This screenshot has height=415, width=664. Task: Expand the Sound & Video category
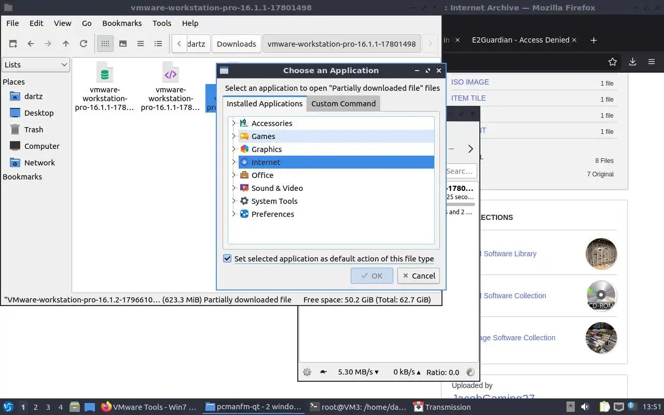234,188
